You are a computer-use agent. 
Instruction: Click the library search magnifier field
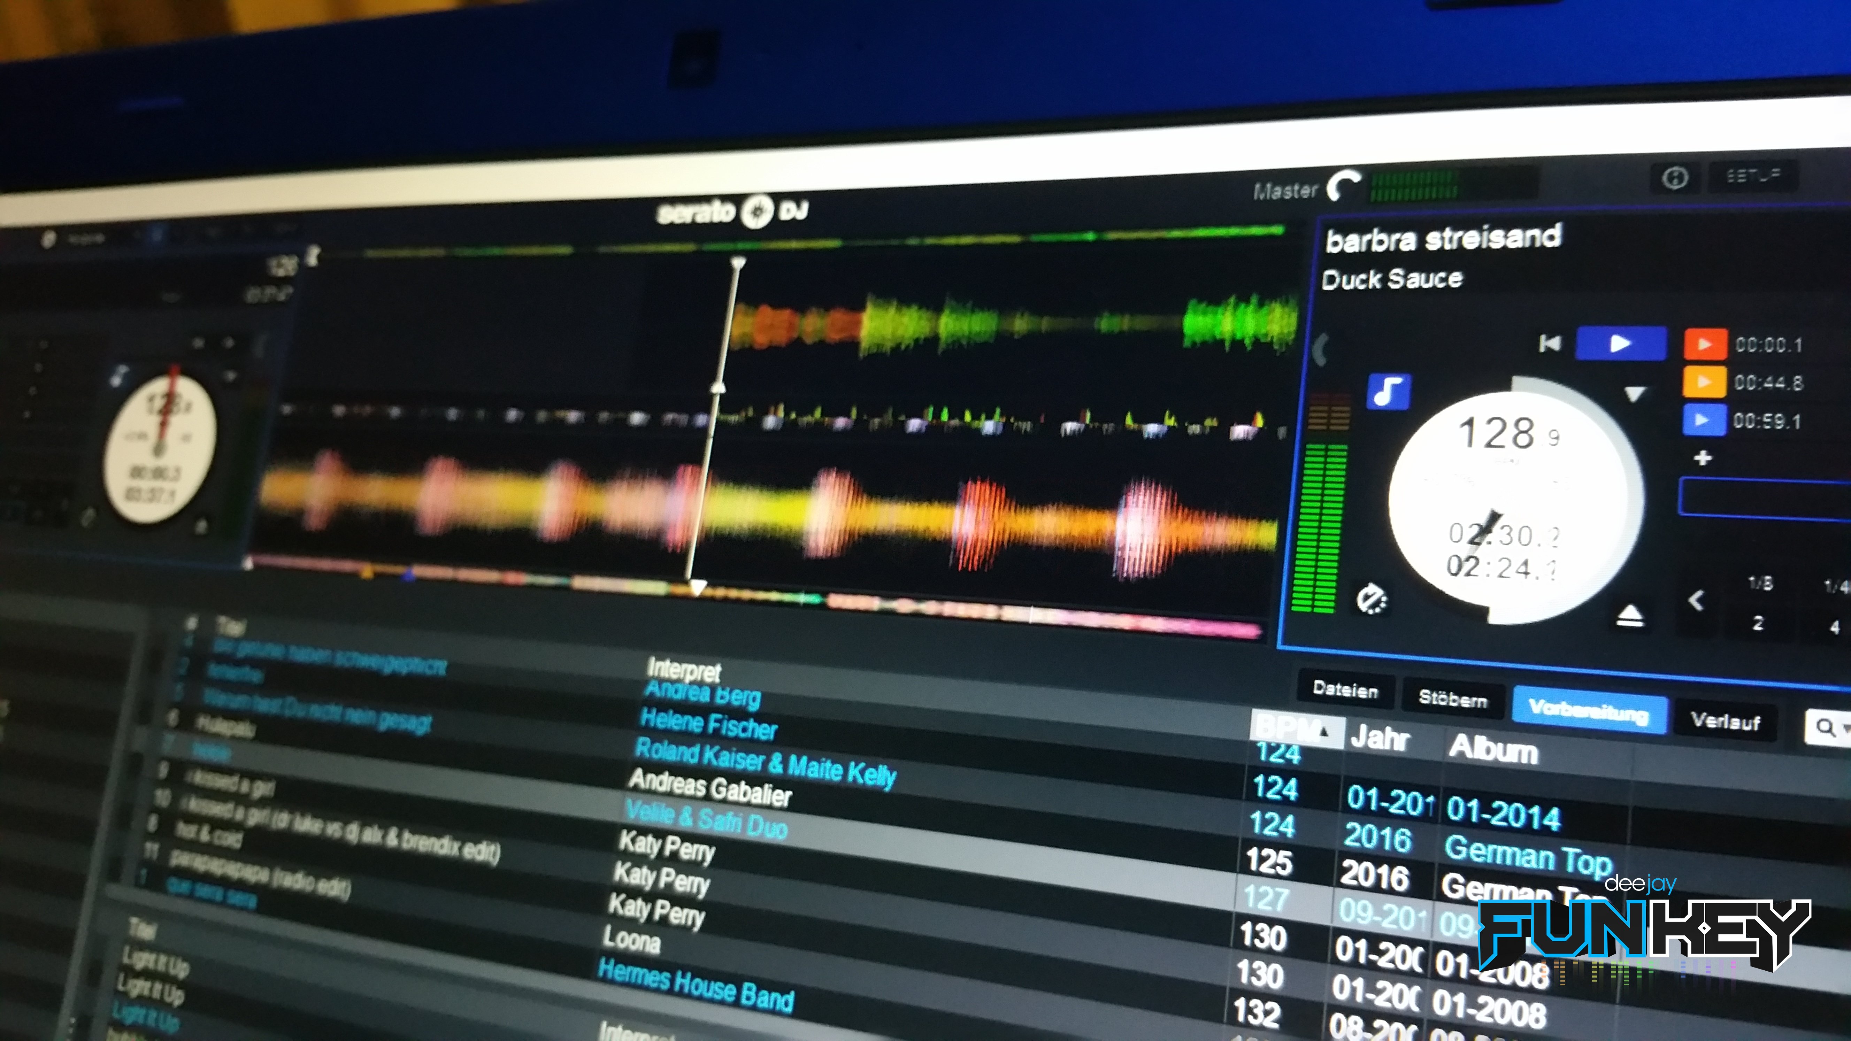pyautogui.click(x=1829, y=728)
